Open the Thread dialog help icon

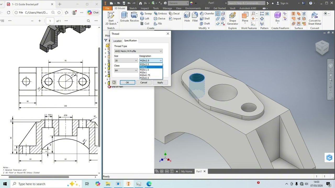[x=114, y=83]
